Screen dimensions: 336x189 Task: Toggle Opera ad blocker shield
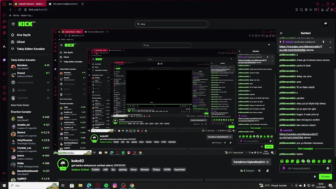tap(306, 10)
